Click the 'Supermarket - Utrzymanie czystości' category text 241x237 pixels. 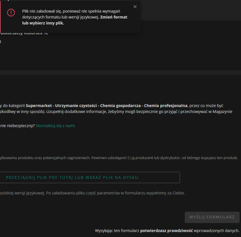click(61, 106)
